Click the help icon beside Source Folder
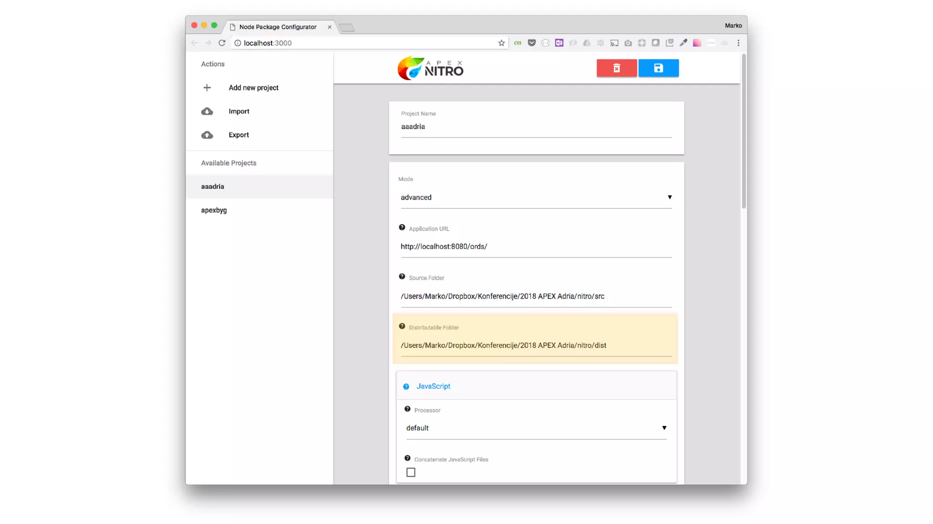933x524 pixels. [402, 277]
